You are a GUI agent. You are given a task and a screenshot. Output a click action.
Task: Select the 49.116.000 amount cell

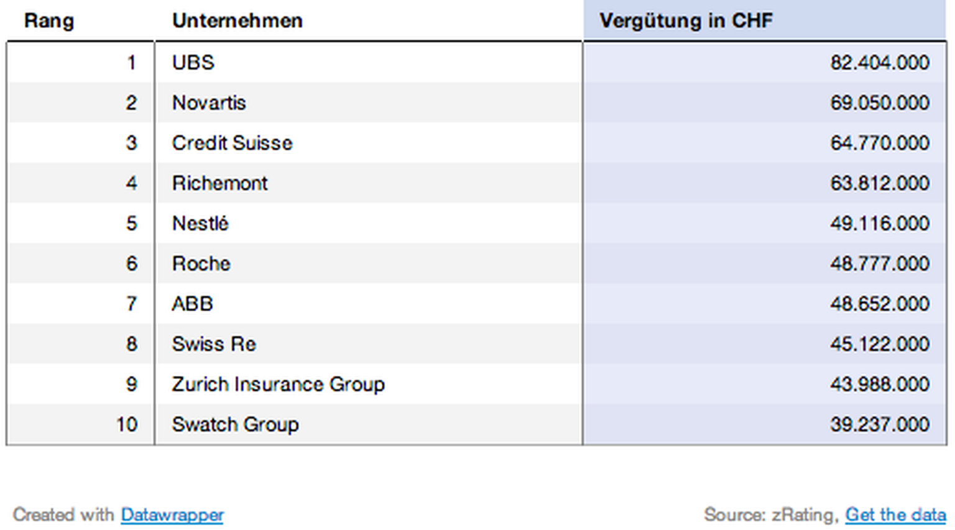tap(879, 223)
